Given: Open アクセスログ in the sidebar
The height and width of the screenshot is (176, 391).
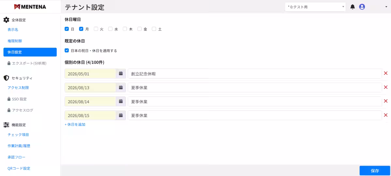Looking at the screenshot, I should 22,110.
